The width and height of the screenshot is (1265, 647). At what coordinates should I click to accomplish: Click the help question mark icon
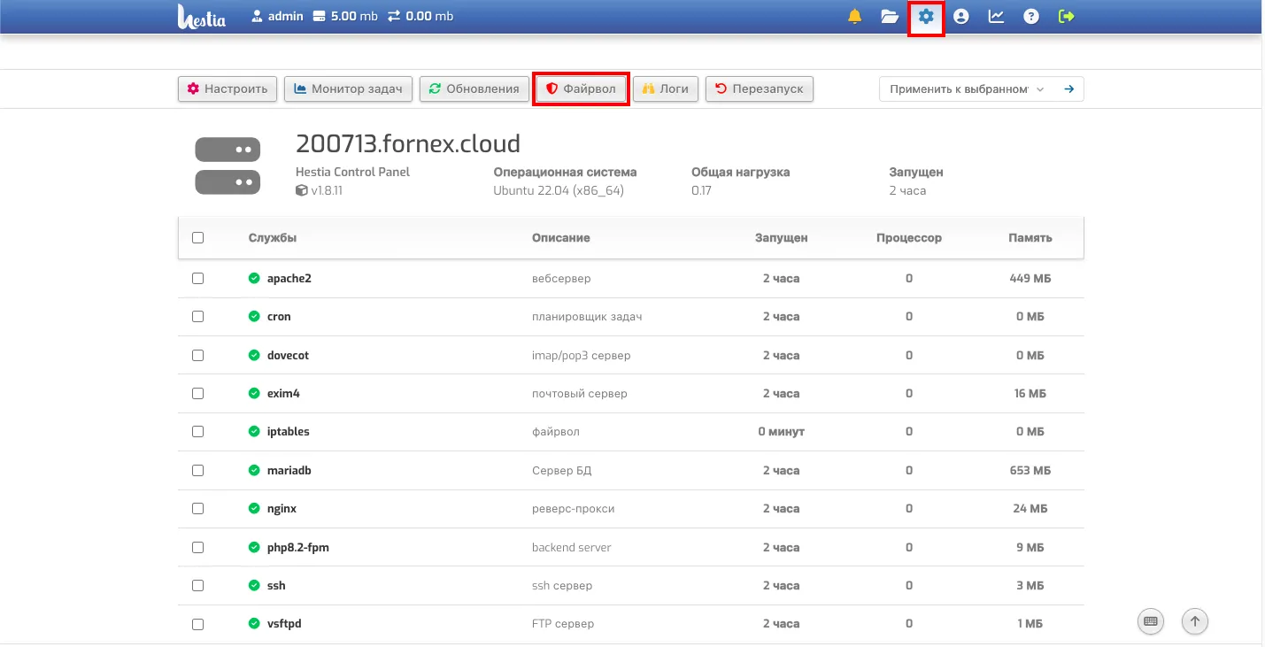click(x=1031, y=17)
